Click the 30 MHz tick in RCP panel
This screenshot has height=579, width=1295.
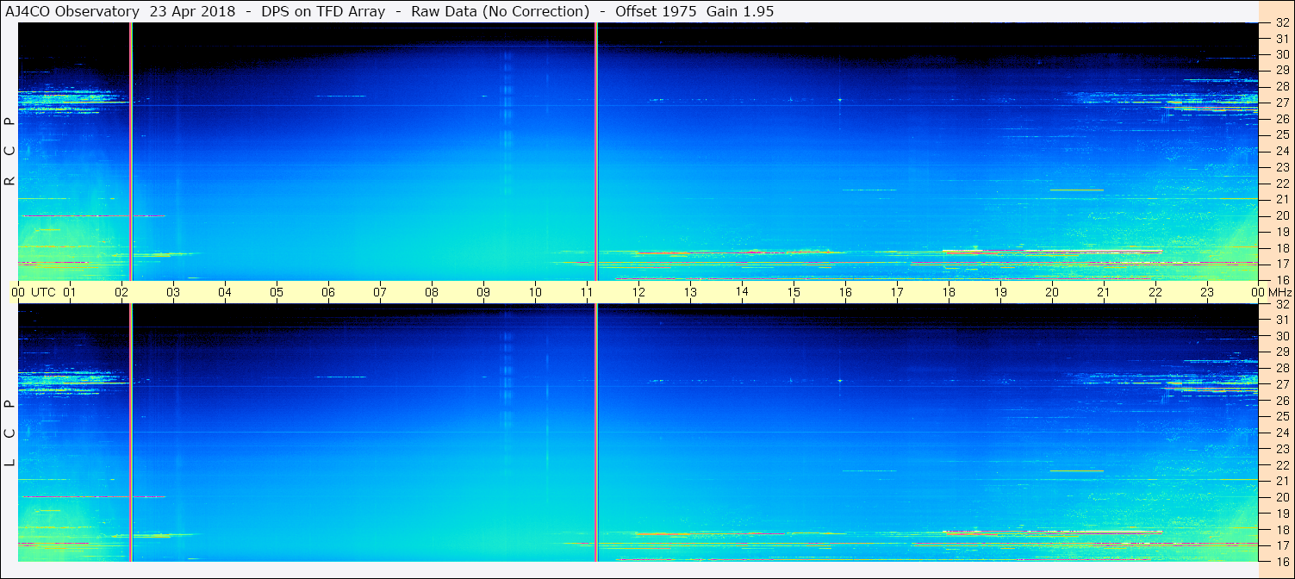[x=1281, y=55]
